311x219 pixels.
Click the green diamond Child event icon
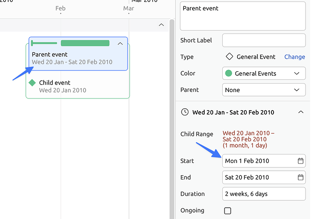32,83
